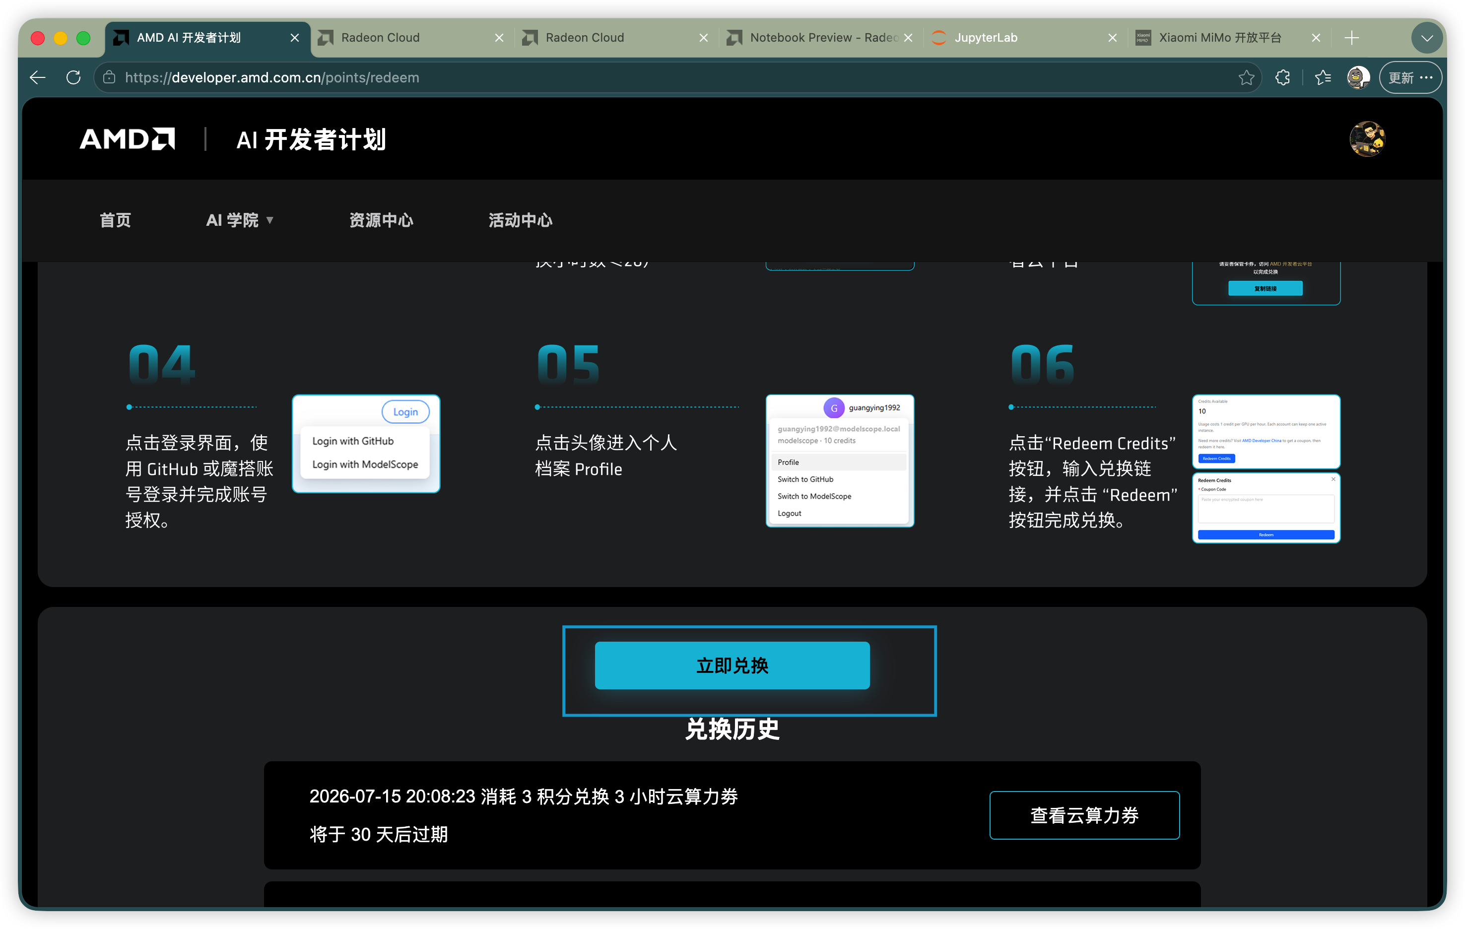
Task: Click the 立即兑换 button
Action: click(x=732, y=665)
